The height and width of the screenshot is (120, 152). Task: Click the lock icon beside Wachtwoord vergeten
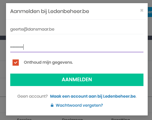52,105
